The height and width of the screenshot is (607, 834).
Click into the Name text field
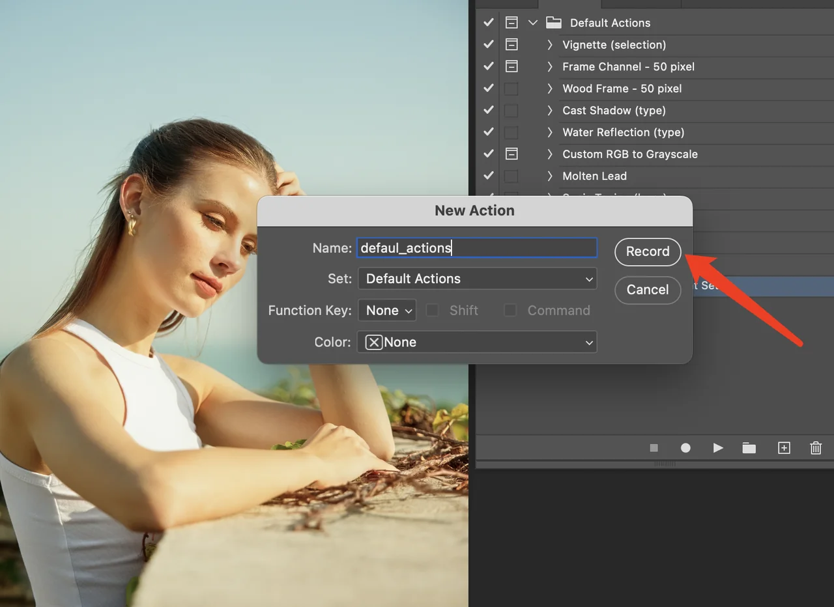[477, 247]
